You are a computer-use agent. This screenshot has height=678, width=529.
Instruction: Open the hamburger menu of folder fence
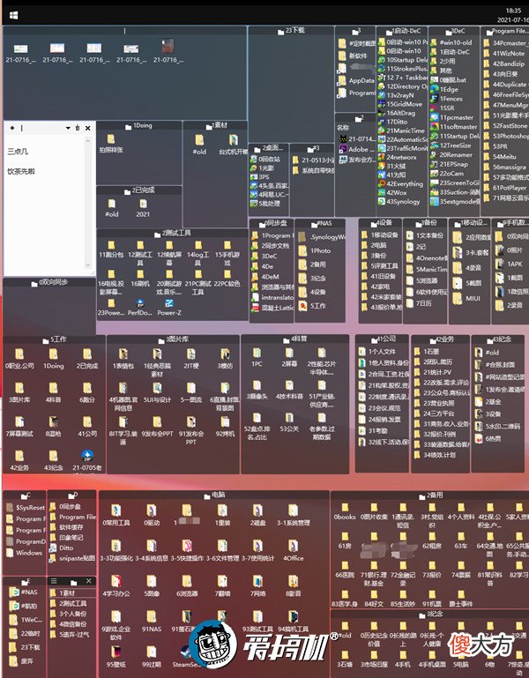(54, 581)
